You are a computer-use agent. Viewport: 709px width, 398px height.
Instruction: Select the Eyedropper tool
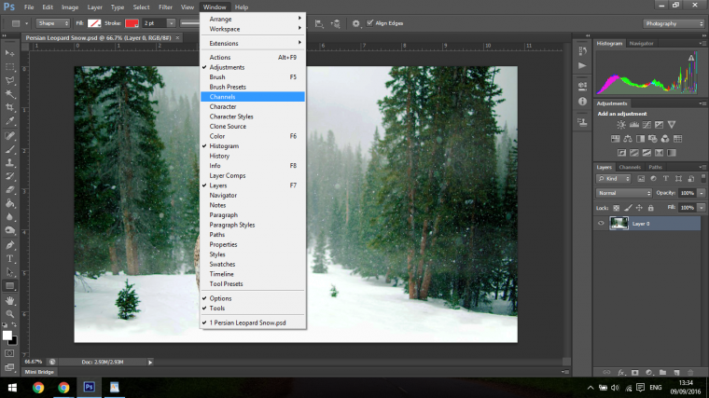[9, 121]
